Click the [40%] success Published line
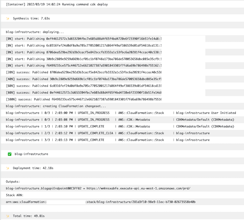Viewport: 244px width, 220px height. (x=84, y=79)
